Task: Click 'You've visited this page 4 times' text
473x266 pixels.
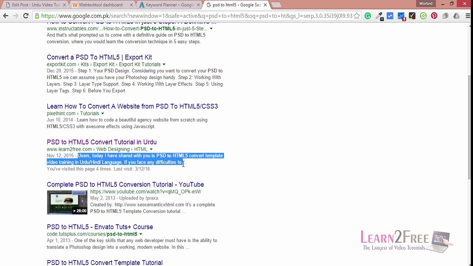Action: coord(79,169)
